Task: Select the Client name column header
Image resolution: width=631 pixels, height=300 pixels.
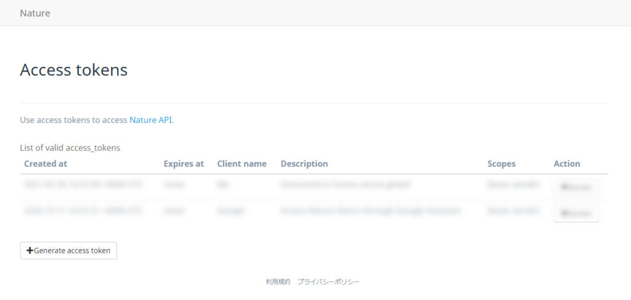Action: coord(242,164)
